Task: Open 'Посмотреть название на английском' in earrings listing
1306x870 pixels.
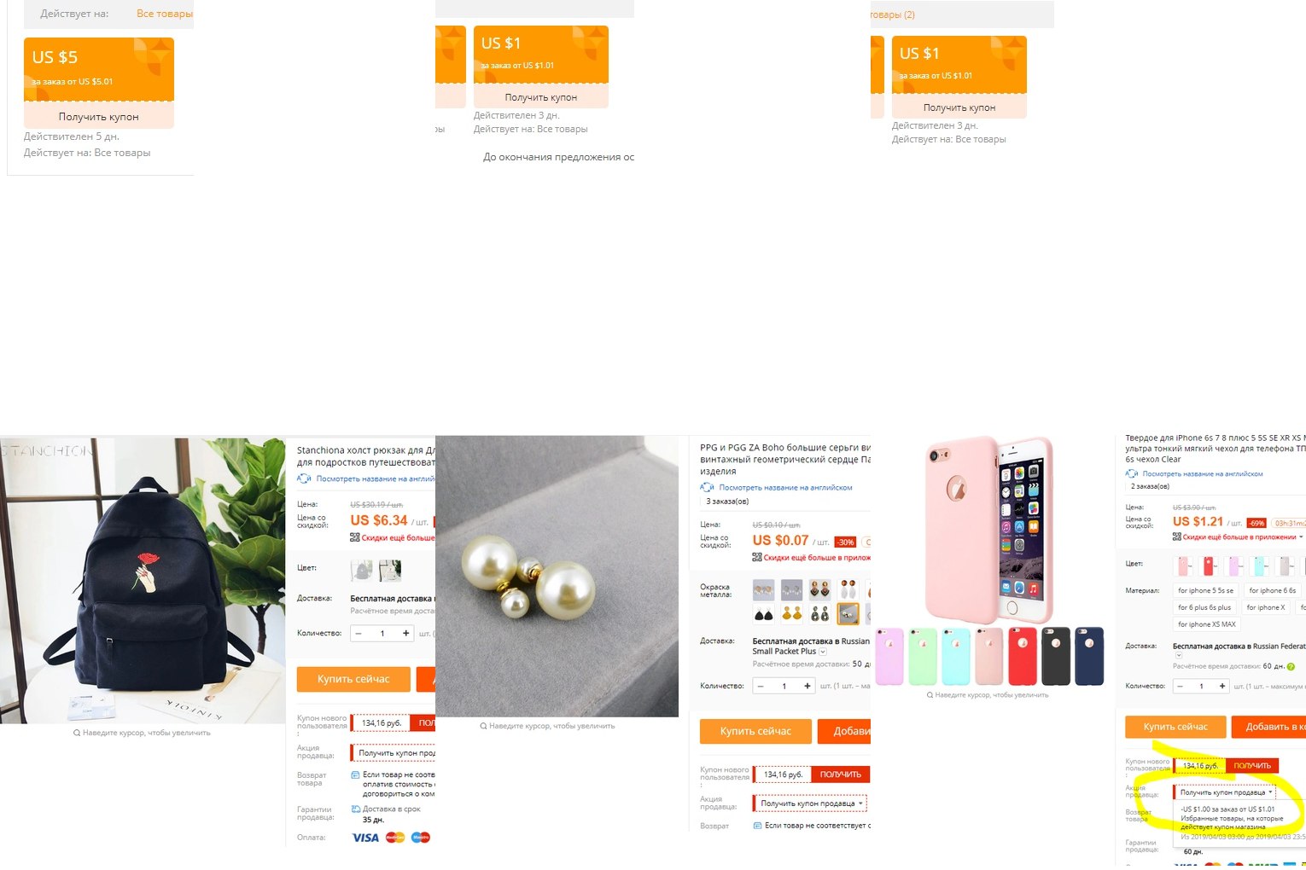Action: (x=785, y=488)
